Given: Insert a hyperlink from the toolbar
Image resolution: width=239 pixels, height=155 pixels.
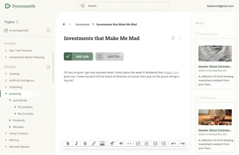Looking at the screenshot, I should coord(94,143).
